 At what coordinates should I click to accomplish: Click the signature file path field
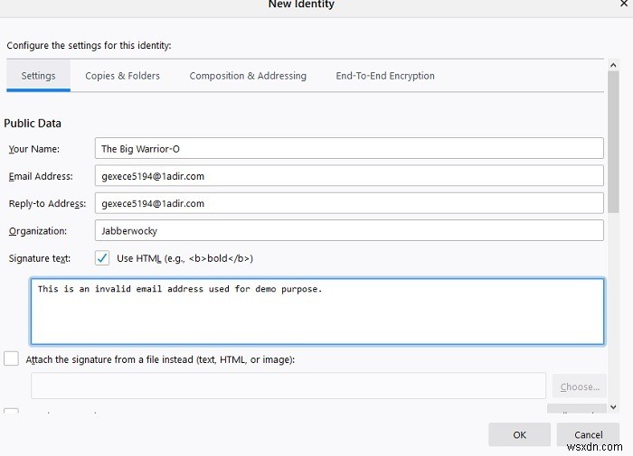click(288, 386)
